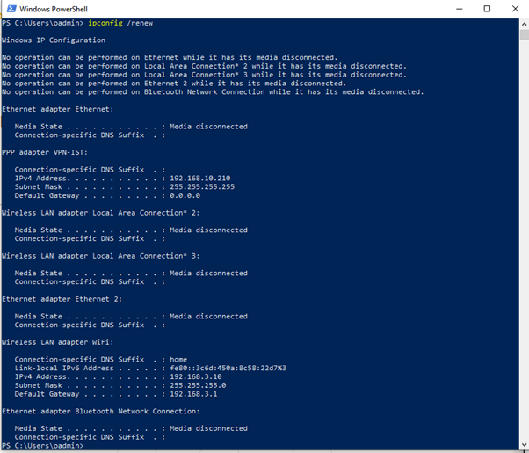Click the IPv4 address 192.168.3.10
This screenshot has height=453, width=529.
pyautogui.click(x=196, y=376)
